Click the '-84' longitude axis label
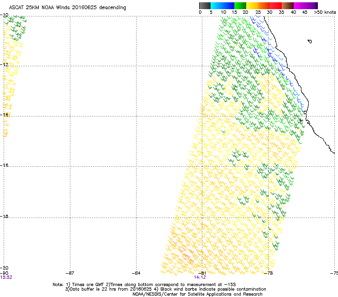Image resolution: width=338 pixels, height=297 pixels. pyautogui.click(x=136, y=273)
